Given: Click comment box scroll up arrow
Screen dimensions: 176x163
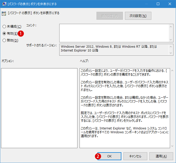Looking at the screenshot, I should (x=171, y=27).
